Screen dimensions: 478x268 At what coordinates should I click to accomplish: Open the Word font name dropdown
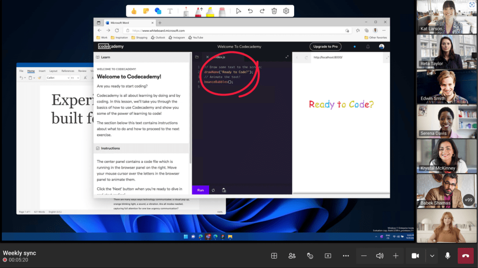[x=58, y=78]
